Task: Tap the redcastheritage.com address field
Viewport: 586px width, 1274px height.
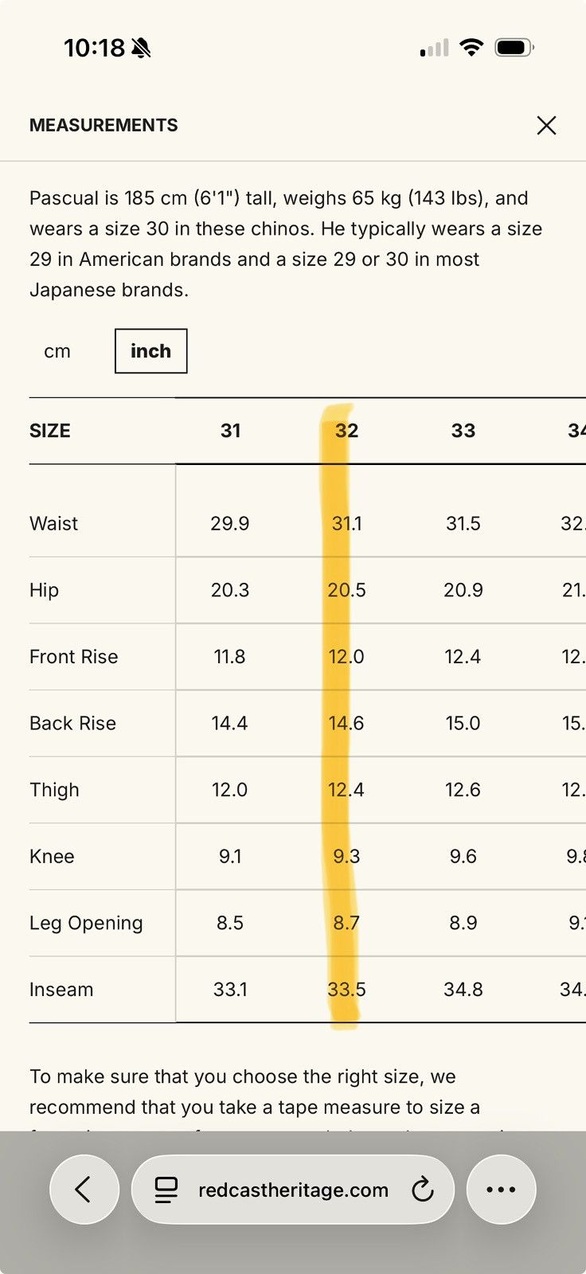Action: click(293, 1190)
